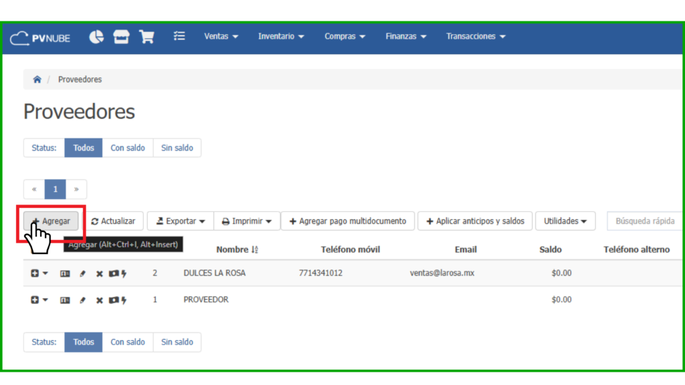This screenshot has width=685, height=385.
Task: Click 'Agregar pago multidocumento' button
Action: (347, 221)
